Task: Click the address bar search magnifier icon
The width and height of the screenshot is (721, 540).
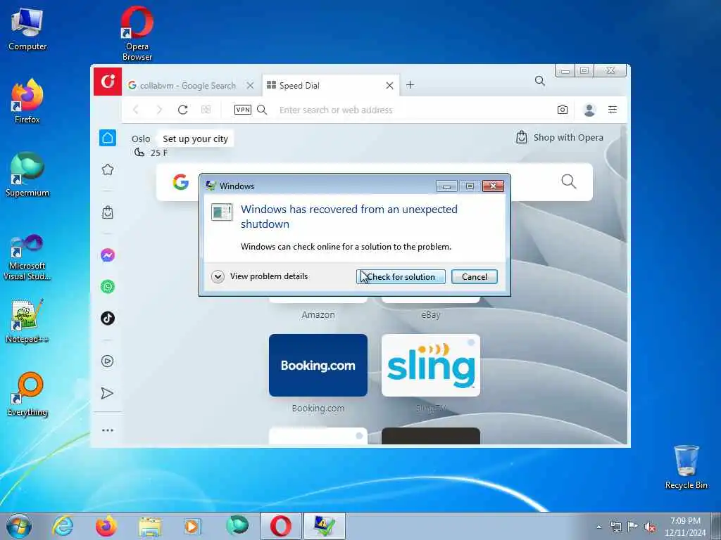Action: tap(262, 110)
